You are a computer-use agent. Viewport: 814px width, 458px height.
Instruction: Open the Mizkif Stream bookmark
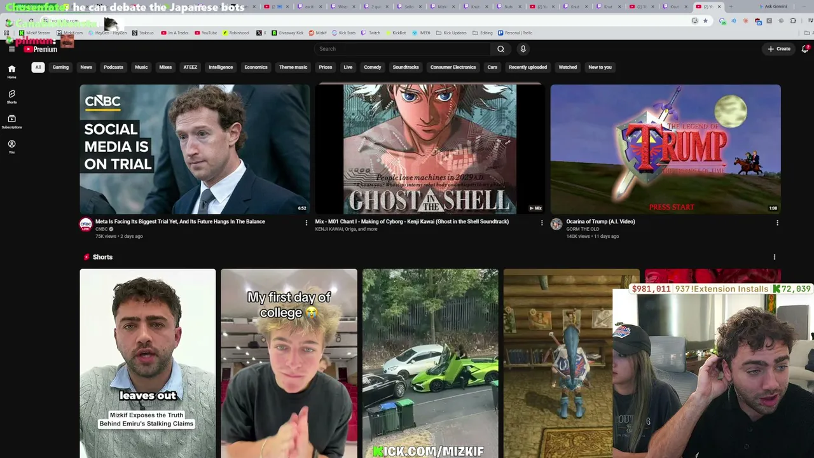click(x=34, y=32)
